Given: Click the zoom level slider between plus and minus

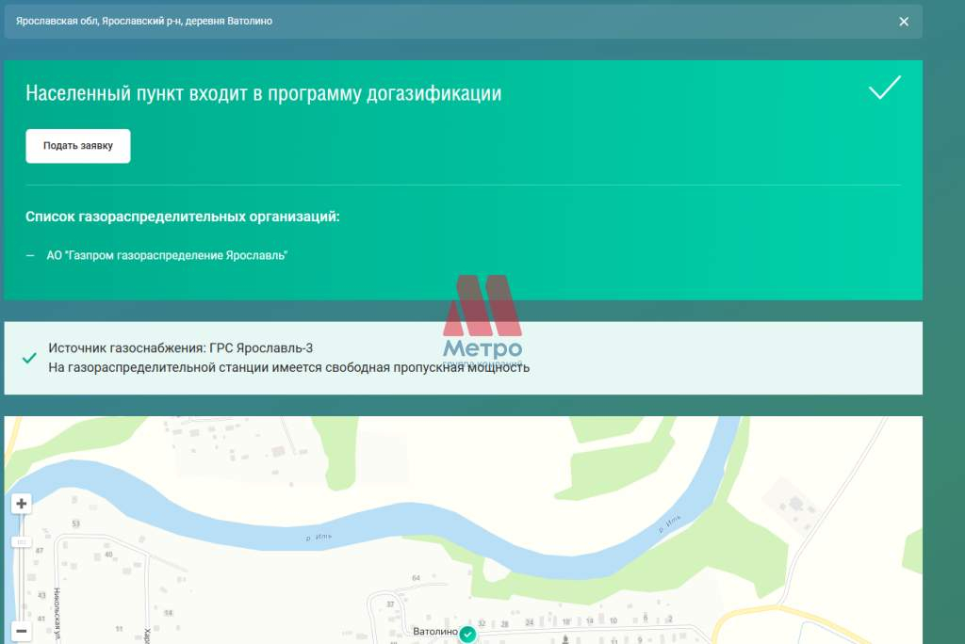Looking at the screenshot, I should (22, 543).
